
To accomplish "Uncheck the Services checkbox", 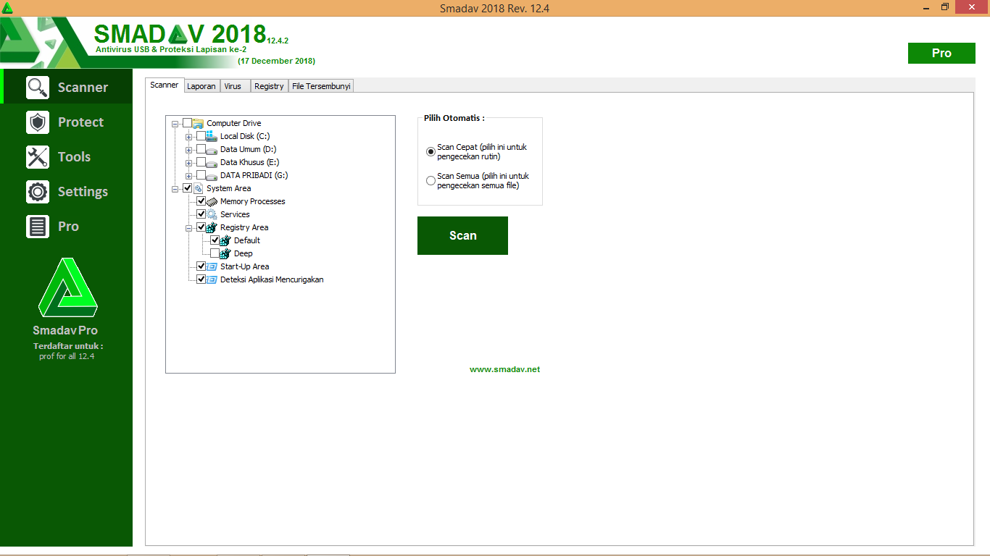I will [201, 214].
